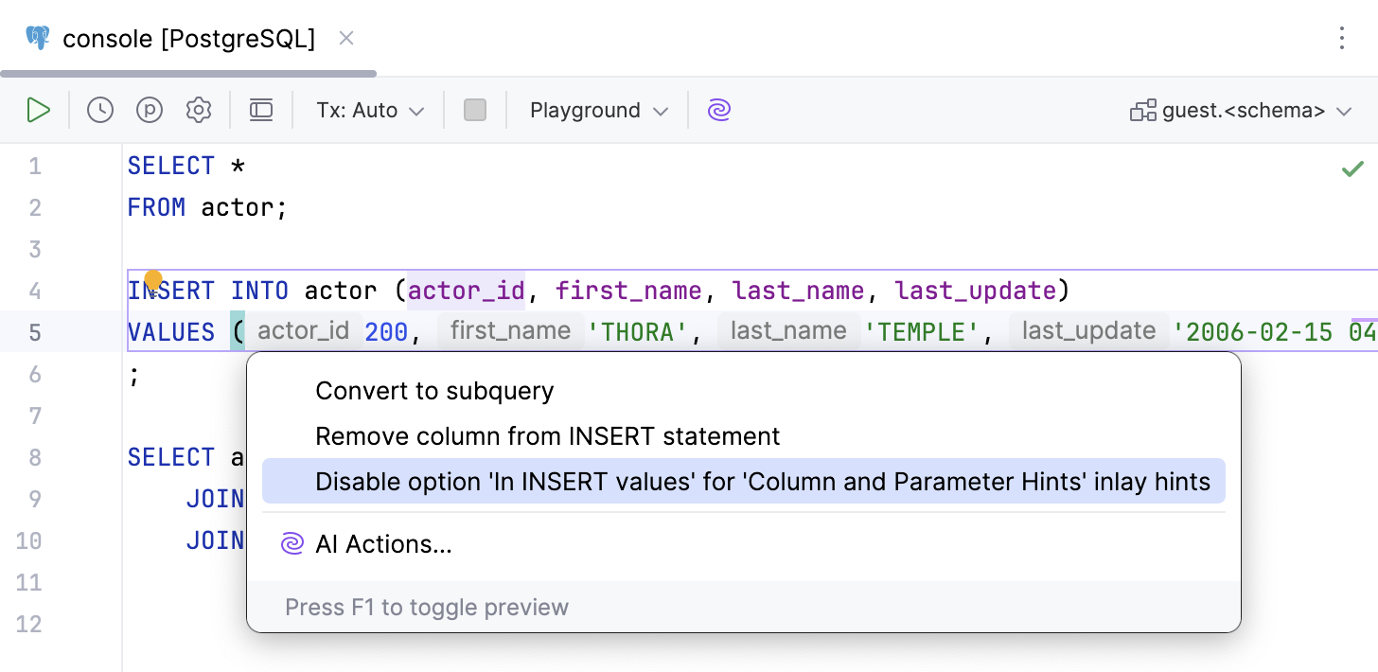Open the kebab menu at top right
Screen dimensions: 1378x672
click(x=1341, y=38)
